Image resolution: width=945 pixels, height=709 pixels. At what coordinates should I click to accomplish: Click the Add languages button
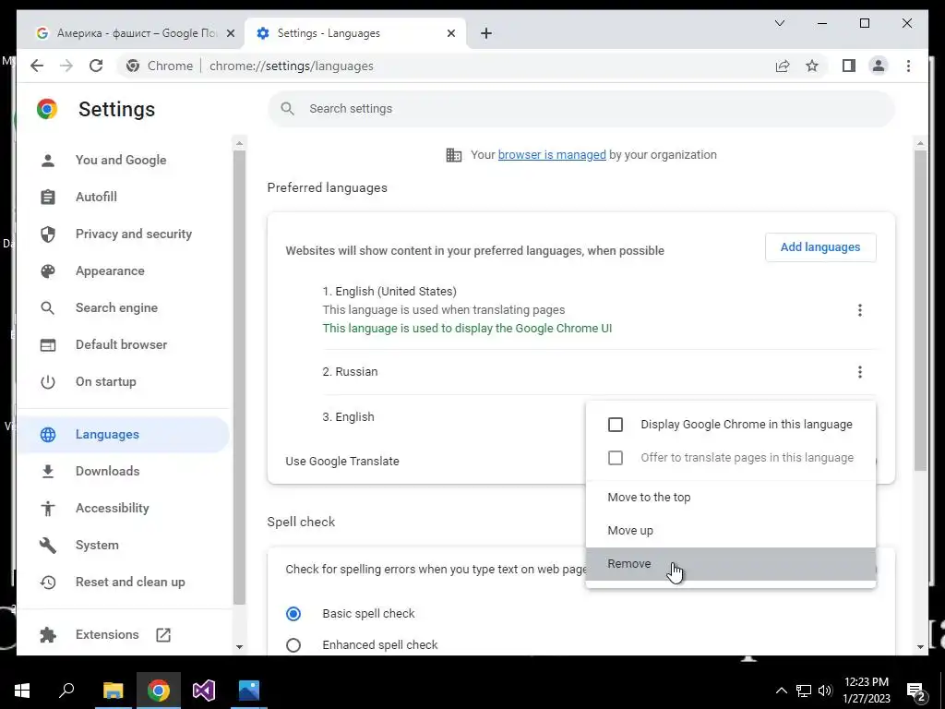[x=820, y=247]
